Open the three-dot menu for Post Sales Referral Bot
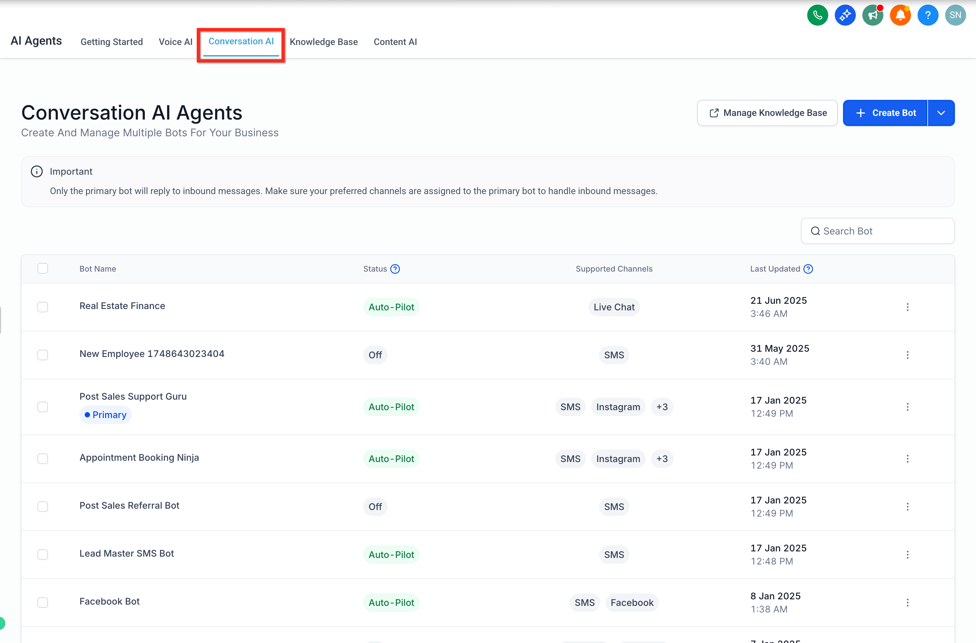The width and height of the screenshot is (976, 643). (907, 507)
